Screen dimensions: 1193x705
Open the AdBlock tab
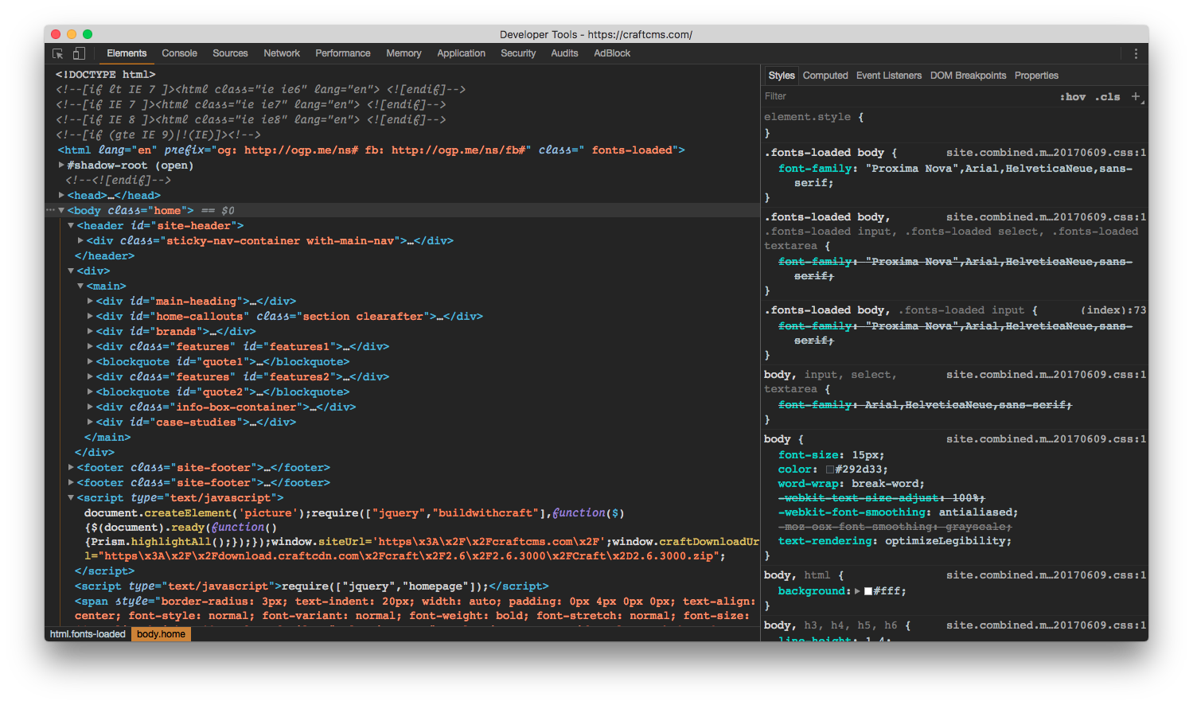pos(612,53)
